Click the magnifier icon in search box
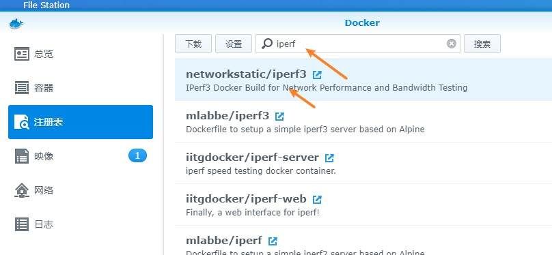Image resolution: width=552 pixels, height=255 pixels. click(x=267, y=44)
